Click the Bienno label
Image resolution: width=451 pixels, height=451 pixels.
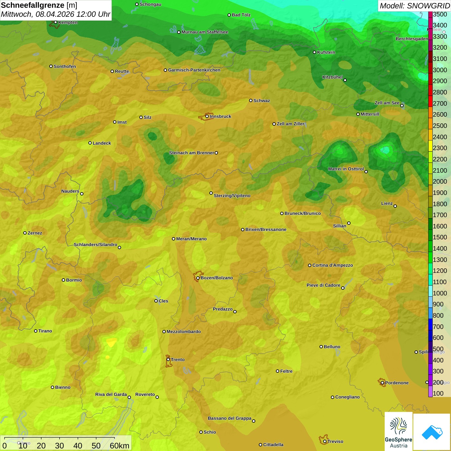(x=62, y=387)
